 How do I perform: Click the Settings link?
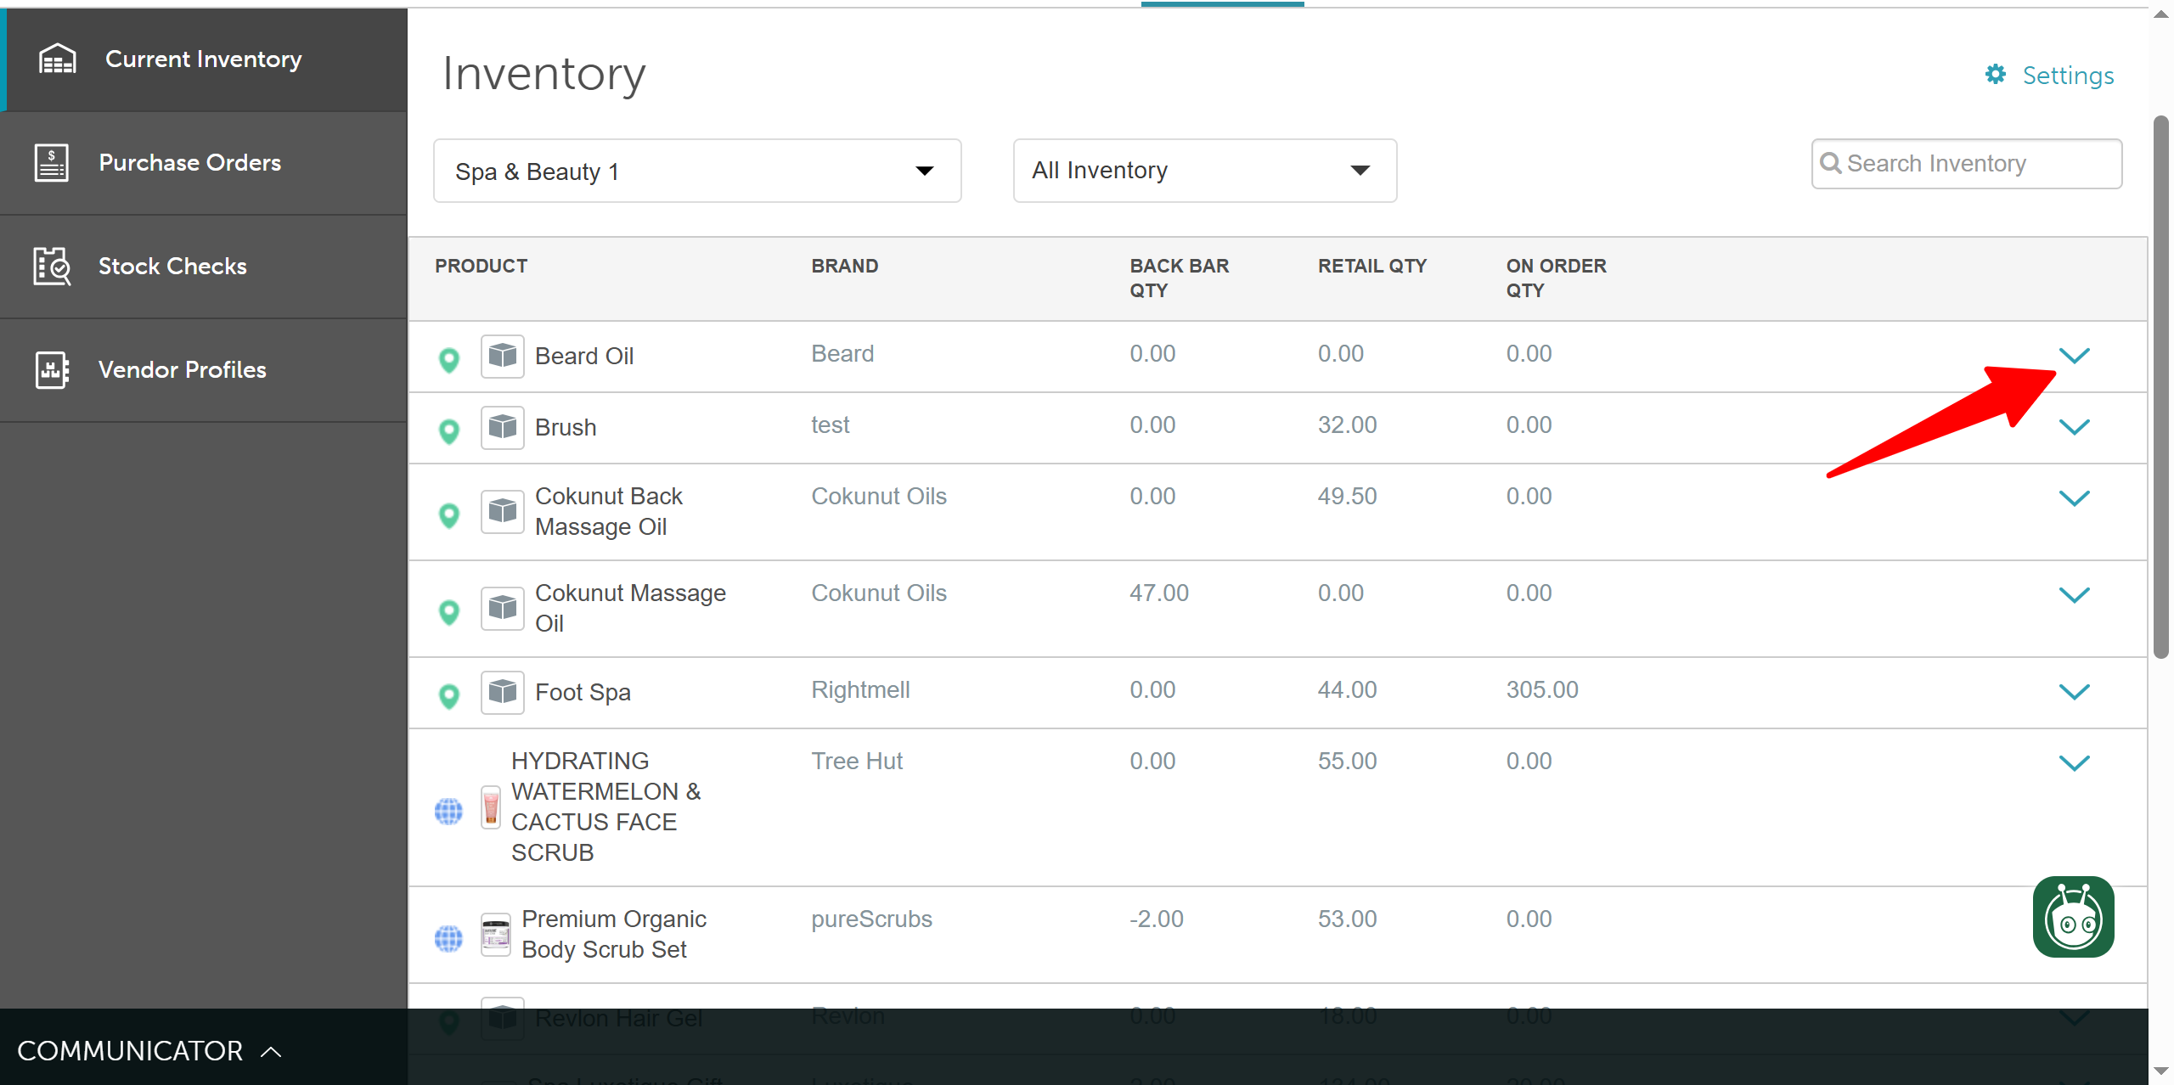[x=2067, y=76]
